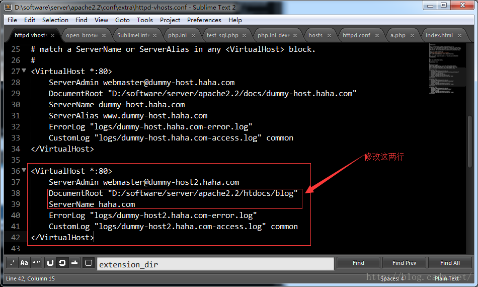Click the Plain Text syntax selector

(x=447, y=278)
